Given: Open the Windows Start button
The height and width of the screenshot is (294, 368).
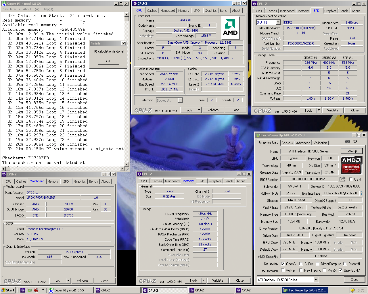Looking at the screenshot, I should (8, 290).
